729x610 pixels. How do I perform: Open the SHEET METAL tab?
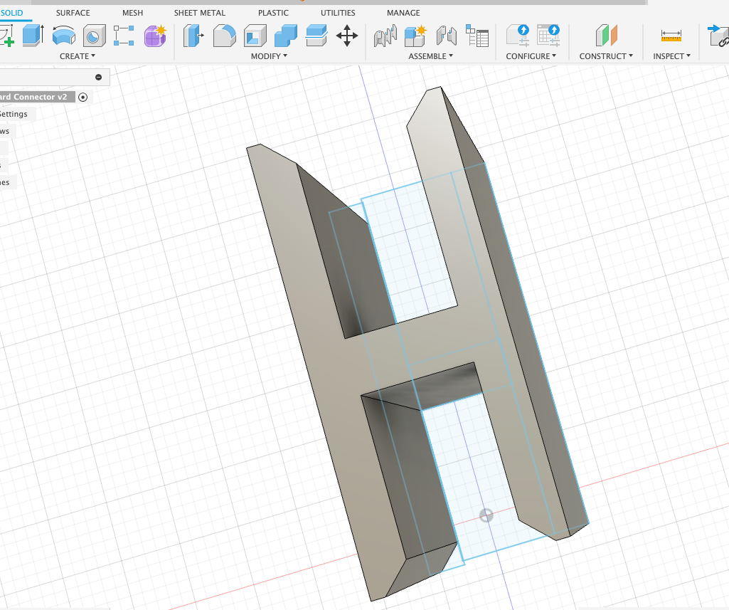click(x=200, y=13)
